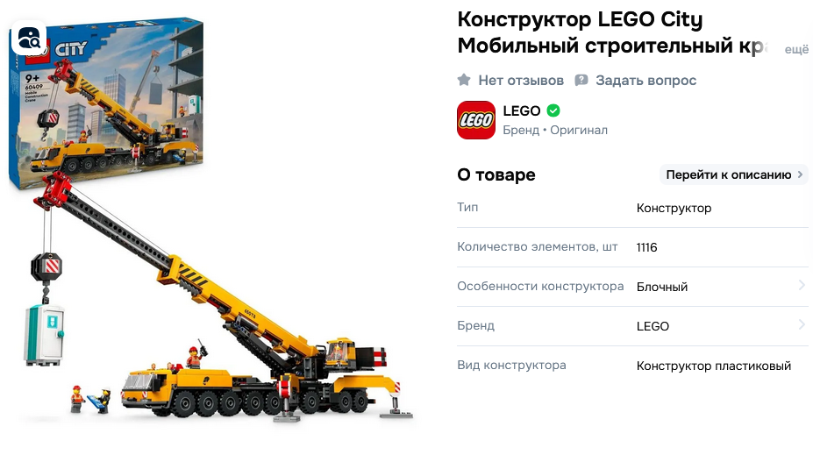Open the red LEGO brand logo
The width and height of the screenshot is (813, 455).
point(476,120)
